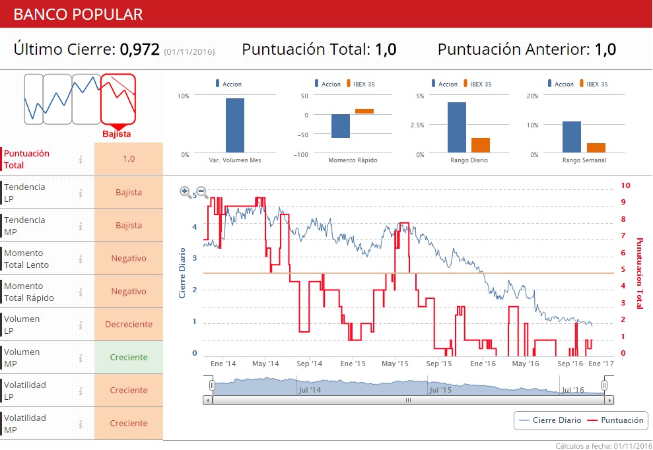Click the orange IBEX 35 bar in Rango Semanal
Viewport: 653px width, 450px height.
tap(596, 148)
